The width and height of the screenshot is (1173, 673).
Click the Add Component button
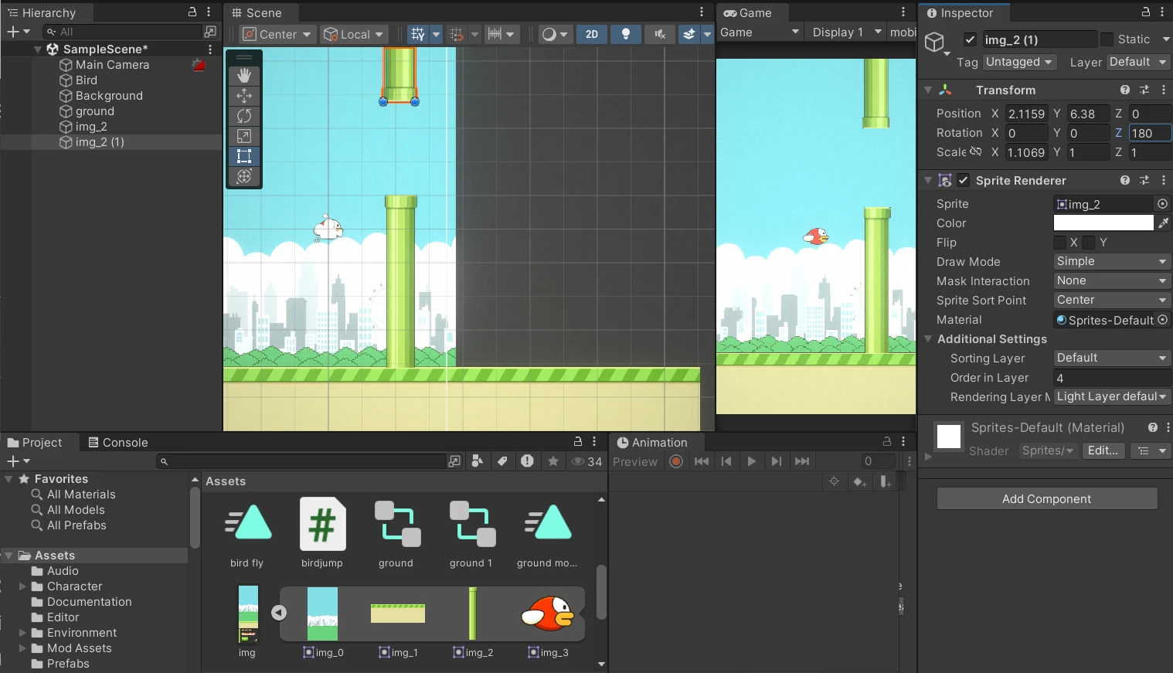tap(1047, 499)
